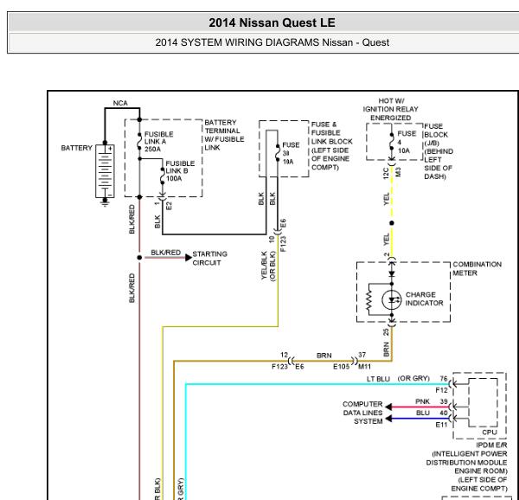Click 'HOT W/ IGNITION RELAY ENERGIZED' label
This screenshot has width=519, height=500.
[391, 109]
